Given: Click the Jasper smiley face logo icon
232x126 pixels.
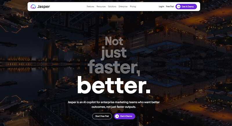Looking at the screenshot, I should tap(33, 6).
